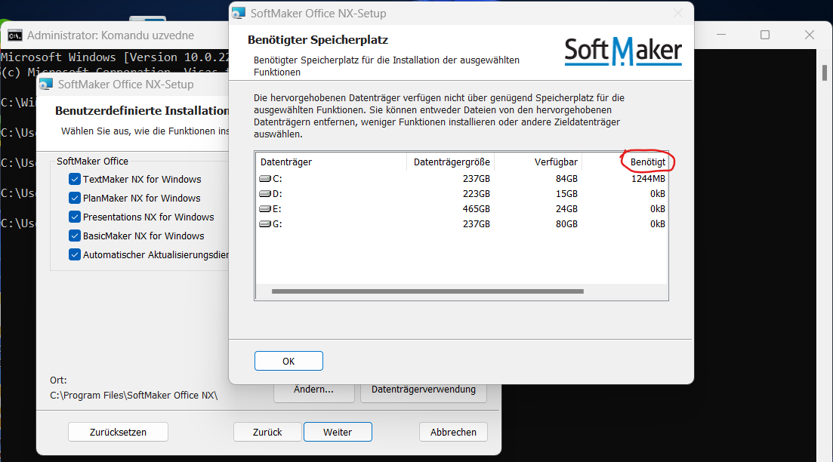This screenshot has width=833, height=462.
Task: Click the 1244MB required value
Action: pos(648,179)
